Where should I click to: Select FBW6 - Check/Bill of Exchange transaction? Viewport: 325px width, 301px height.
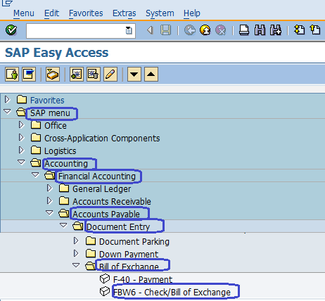click(172, 292)
